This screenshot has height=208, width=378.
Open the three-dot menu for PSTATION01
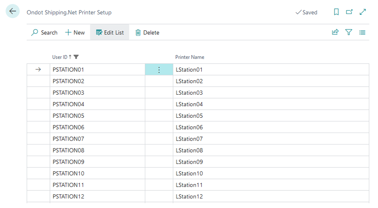pyautogui.click(x=159, y=70)
